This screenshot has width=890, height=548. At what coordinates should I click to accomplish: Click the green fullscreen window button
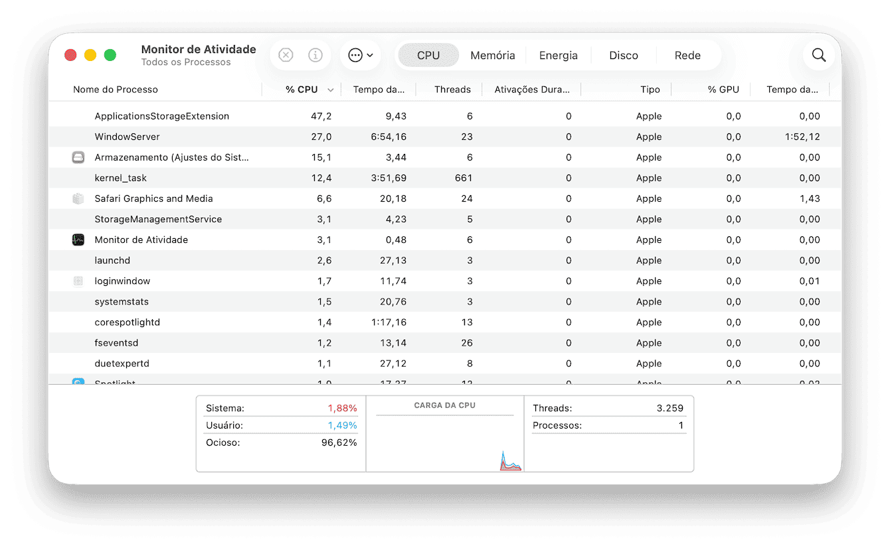pyautogui.click(x=110, y=55)
